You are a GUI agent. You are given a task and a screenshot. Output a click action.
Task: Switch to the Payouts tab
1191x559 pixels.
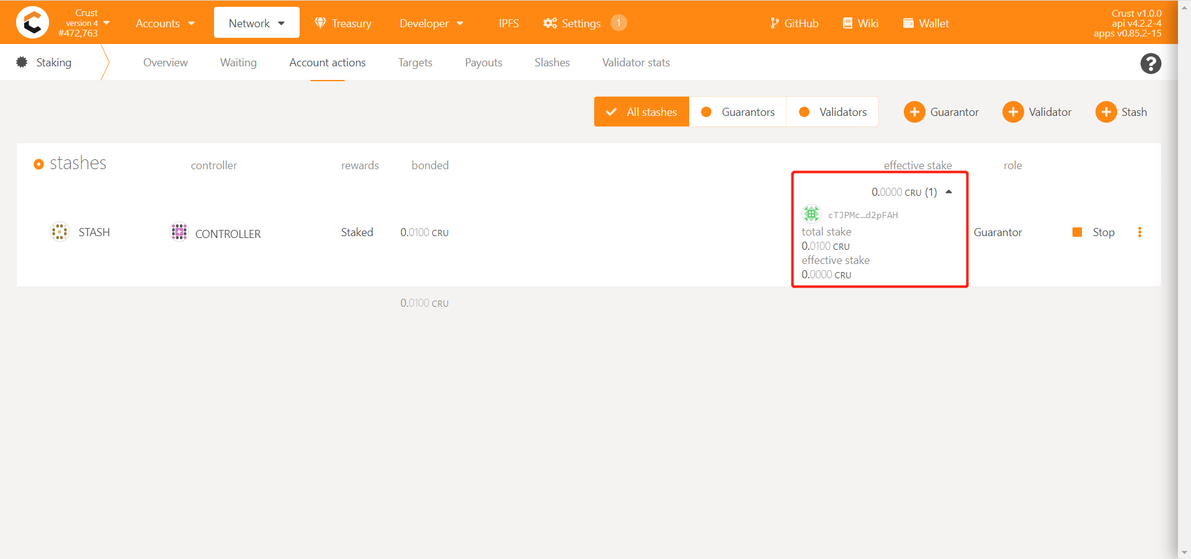click(483, 63)
